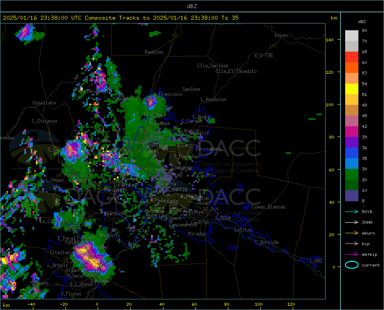Click the 'dBZ' title at the top

(x=192, y=6)
